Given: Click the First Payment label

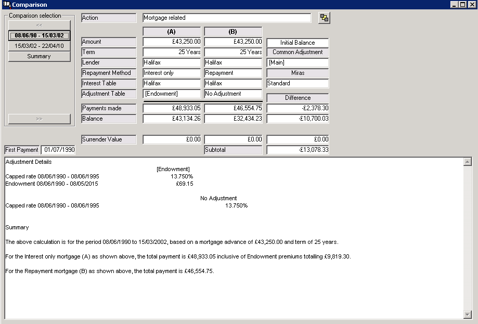Looking at the screenshot, I should point(22,150).
